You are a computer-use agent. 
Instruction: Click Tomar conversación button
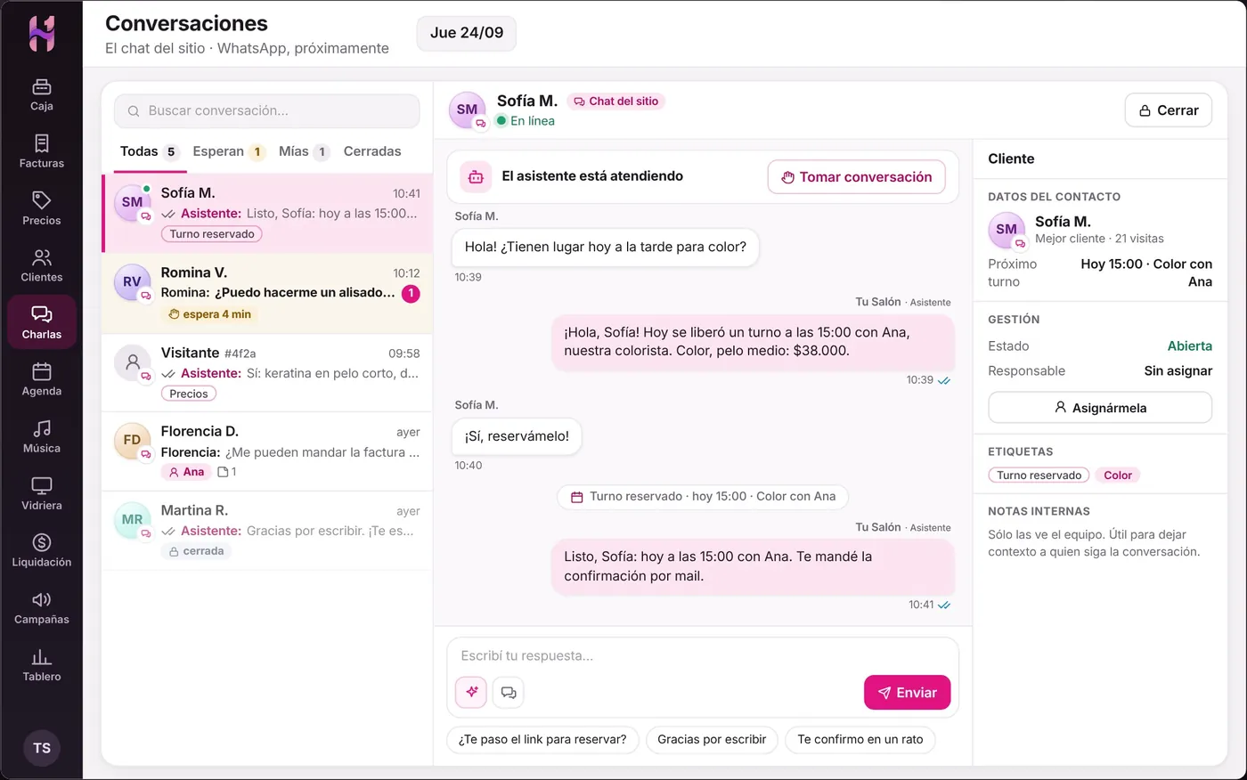[x=857, y=176]
